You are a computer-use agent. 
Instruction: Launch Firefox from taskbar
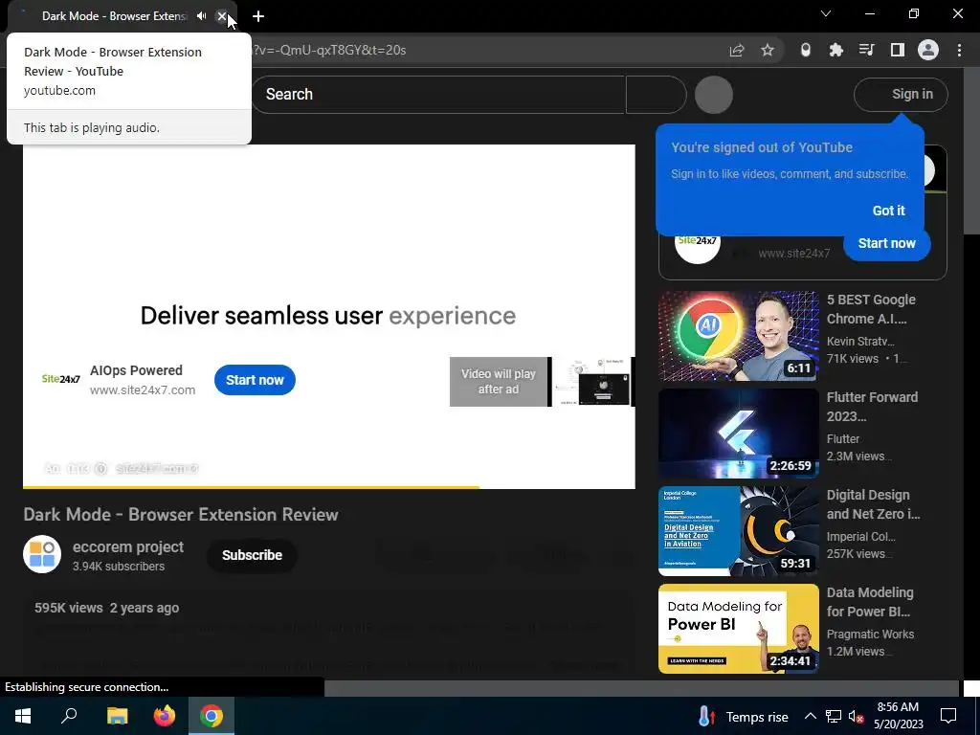165,716
